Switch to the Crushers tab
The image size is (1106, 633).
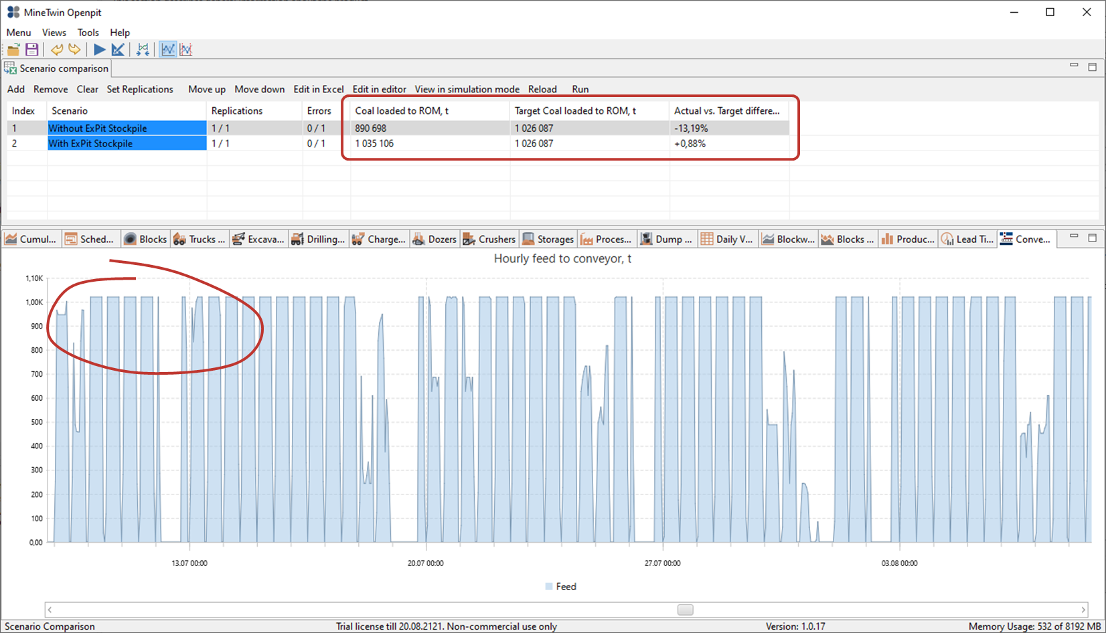pyautogui.click(x=489, y=239)
